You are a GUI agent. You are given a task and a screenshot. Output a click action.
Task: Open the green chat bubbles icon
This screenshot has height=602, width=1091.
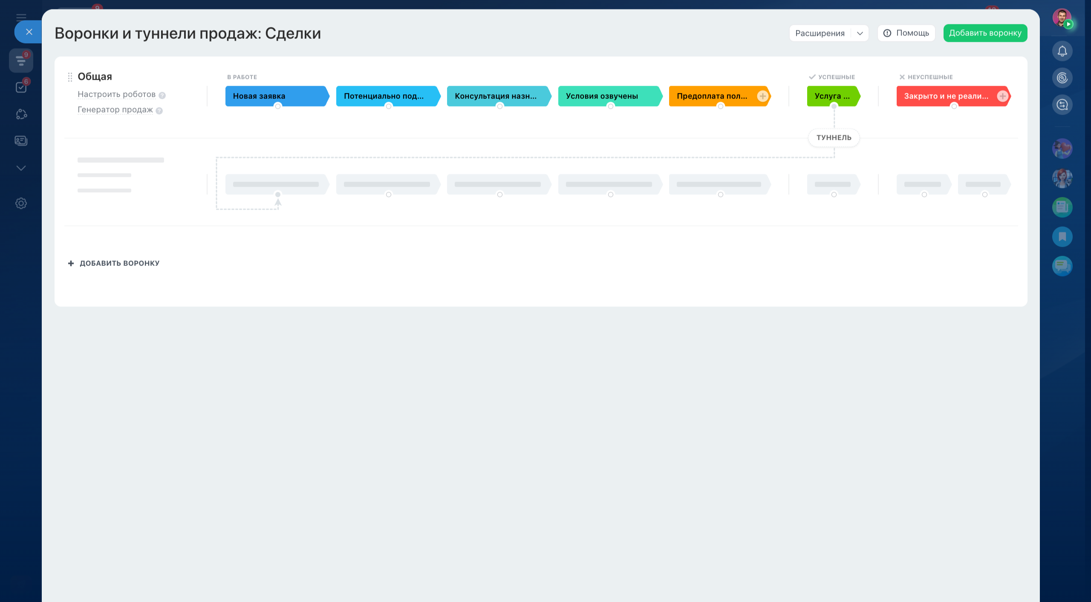1062,266
